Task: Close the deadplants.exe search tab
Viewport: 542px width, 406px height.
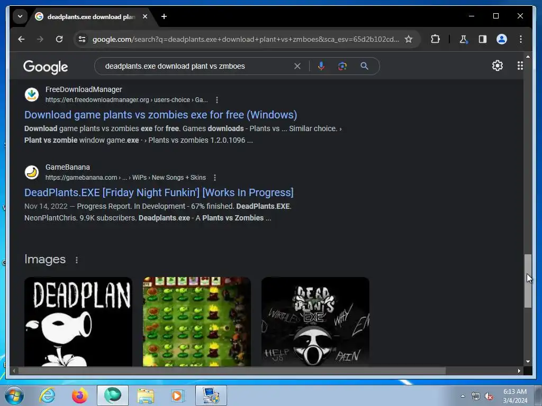Action: click(x=145, y=16)
